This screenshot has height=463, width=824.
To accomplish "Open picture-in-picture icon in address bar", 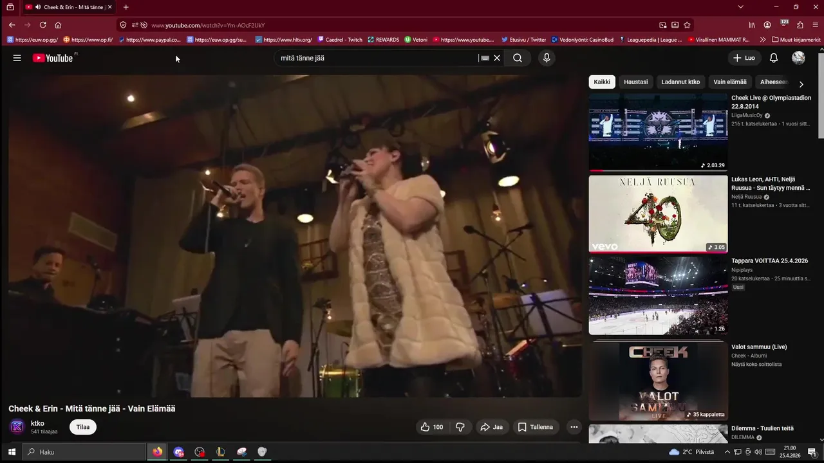I will [662, 25].
